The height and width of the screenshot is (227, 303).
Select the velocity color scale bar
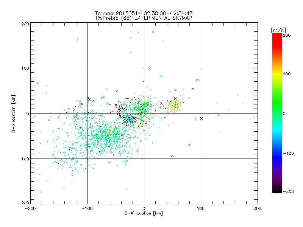pos(277,113)
